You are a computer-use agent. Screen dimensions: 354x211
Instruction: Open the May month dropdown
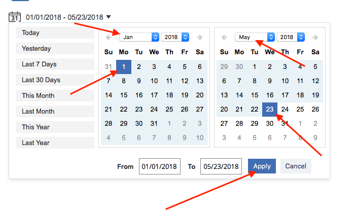pos(255,37)
